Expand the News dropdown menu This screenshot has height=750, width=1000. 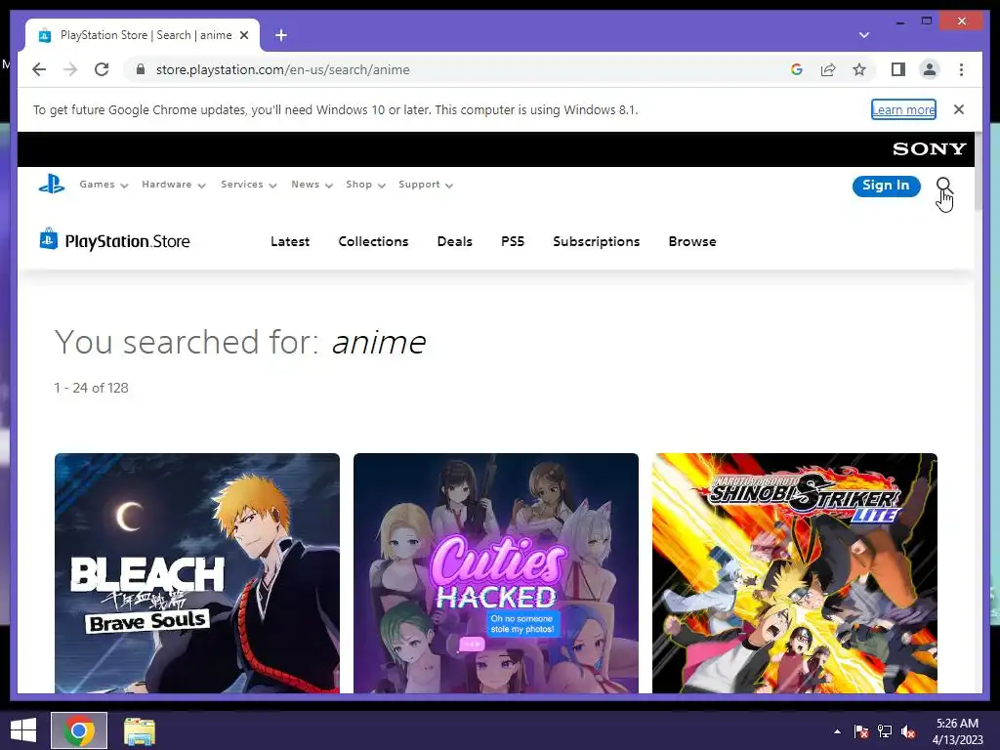point(312,185)
